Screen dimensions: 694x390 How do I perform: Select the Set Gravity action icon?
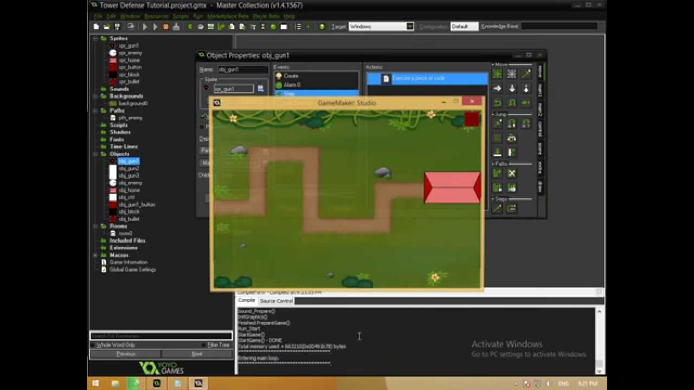526,88
